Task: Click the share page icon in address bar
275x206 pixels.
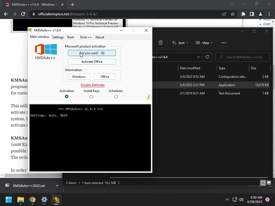Action: click(224, 14)
